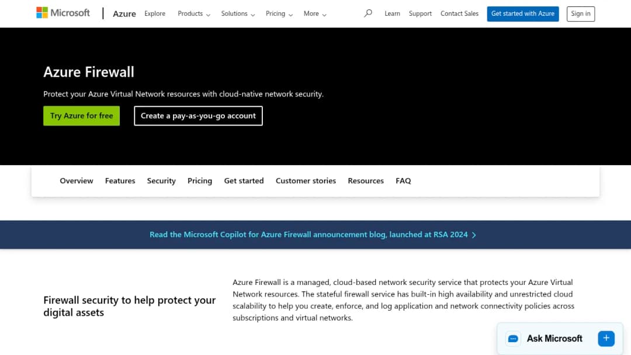Expand the Products dropdown
631x355 pixels.
(x=194, y=13)
